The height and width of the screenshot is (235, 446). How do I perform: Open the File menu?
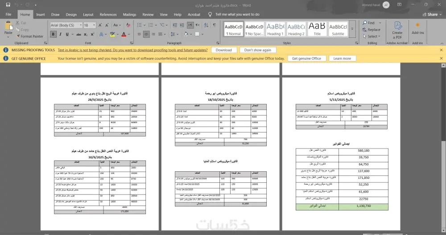8,14
